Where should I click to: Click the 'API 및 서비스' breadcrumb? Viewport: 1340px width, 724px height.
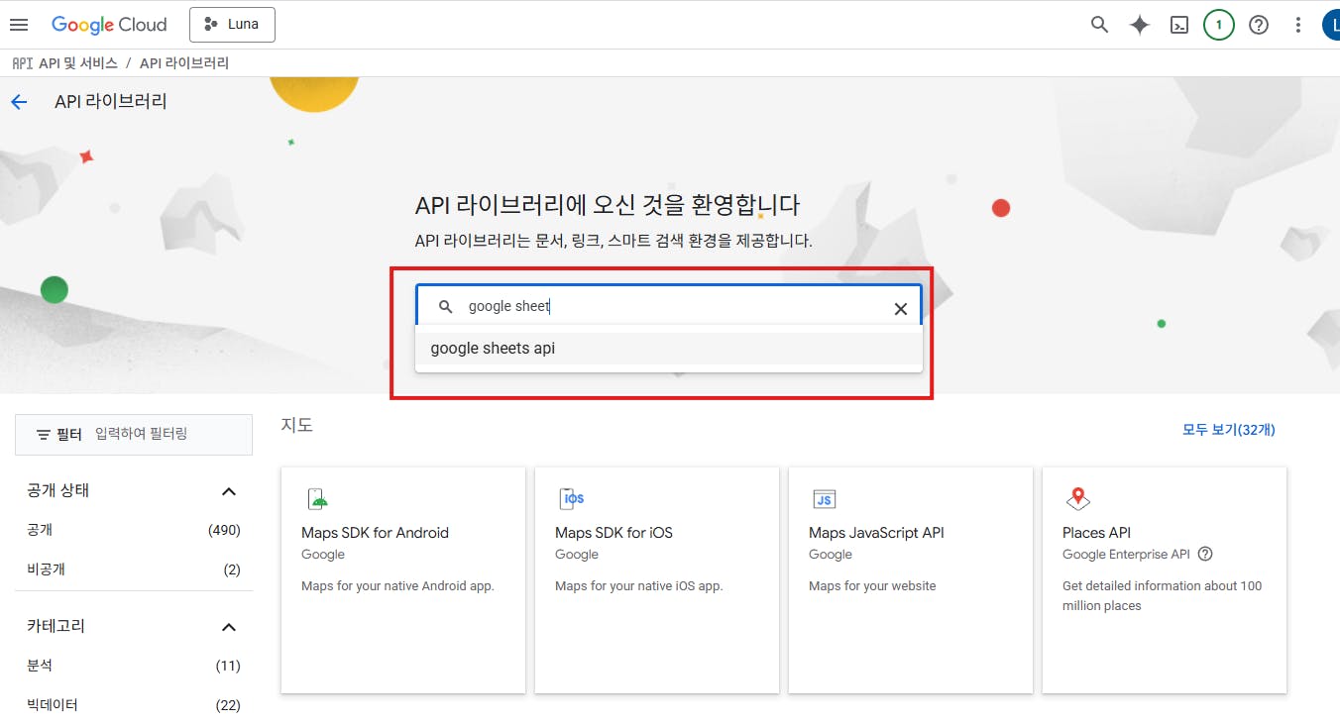(x=77, y=63)
